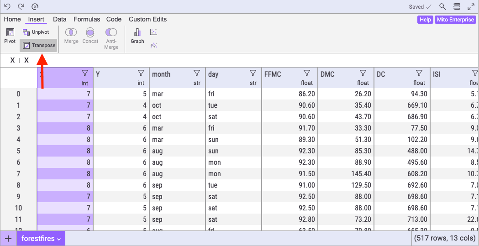This screenshot has width=479, height=246.
Task: Switch to the Formulas tab
Action: (x=87, y=19)
